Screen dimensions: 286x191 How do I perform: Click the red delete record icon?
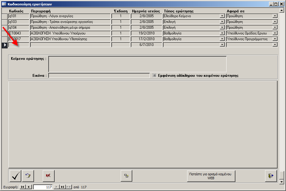pyautogui.click(x=48, y=176)
